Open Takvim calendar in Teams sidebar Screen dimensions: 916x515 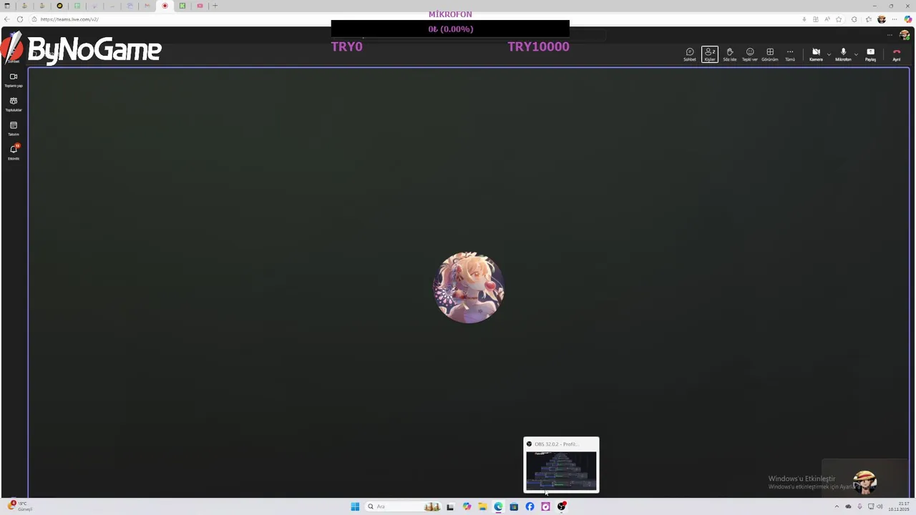click(14, 129)
